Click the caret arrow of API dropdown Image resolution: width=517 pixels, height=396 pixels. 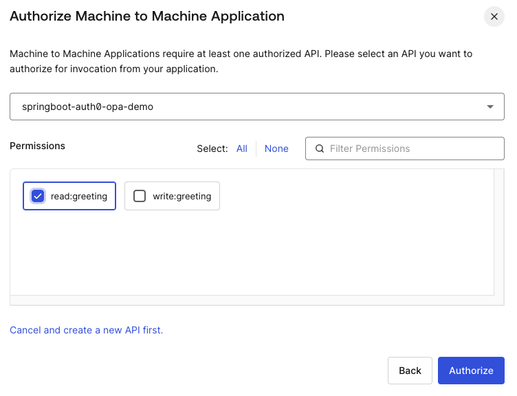(x=489, y=107)
